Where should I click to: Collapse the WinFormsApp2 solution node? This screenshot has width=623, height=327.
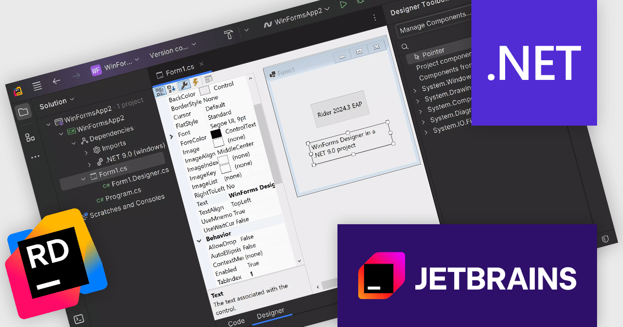48,124
